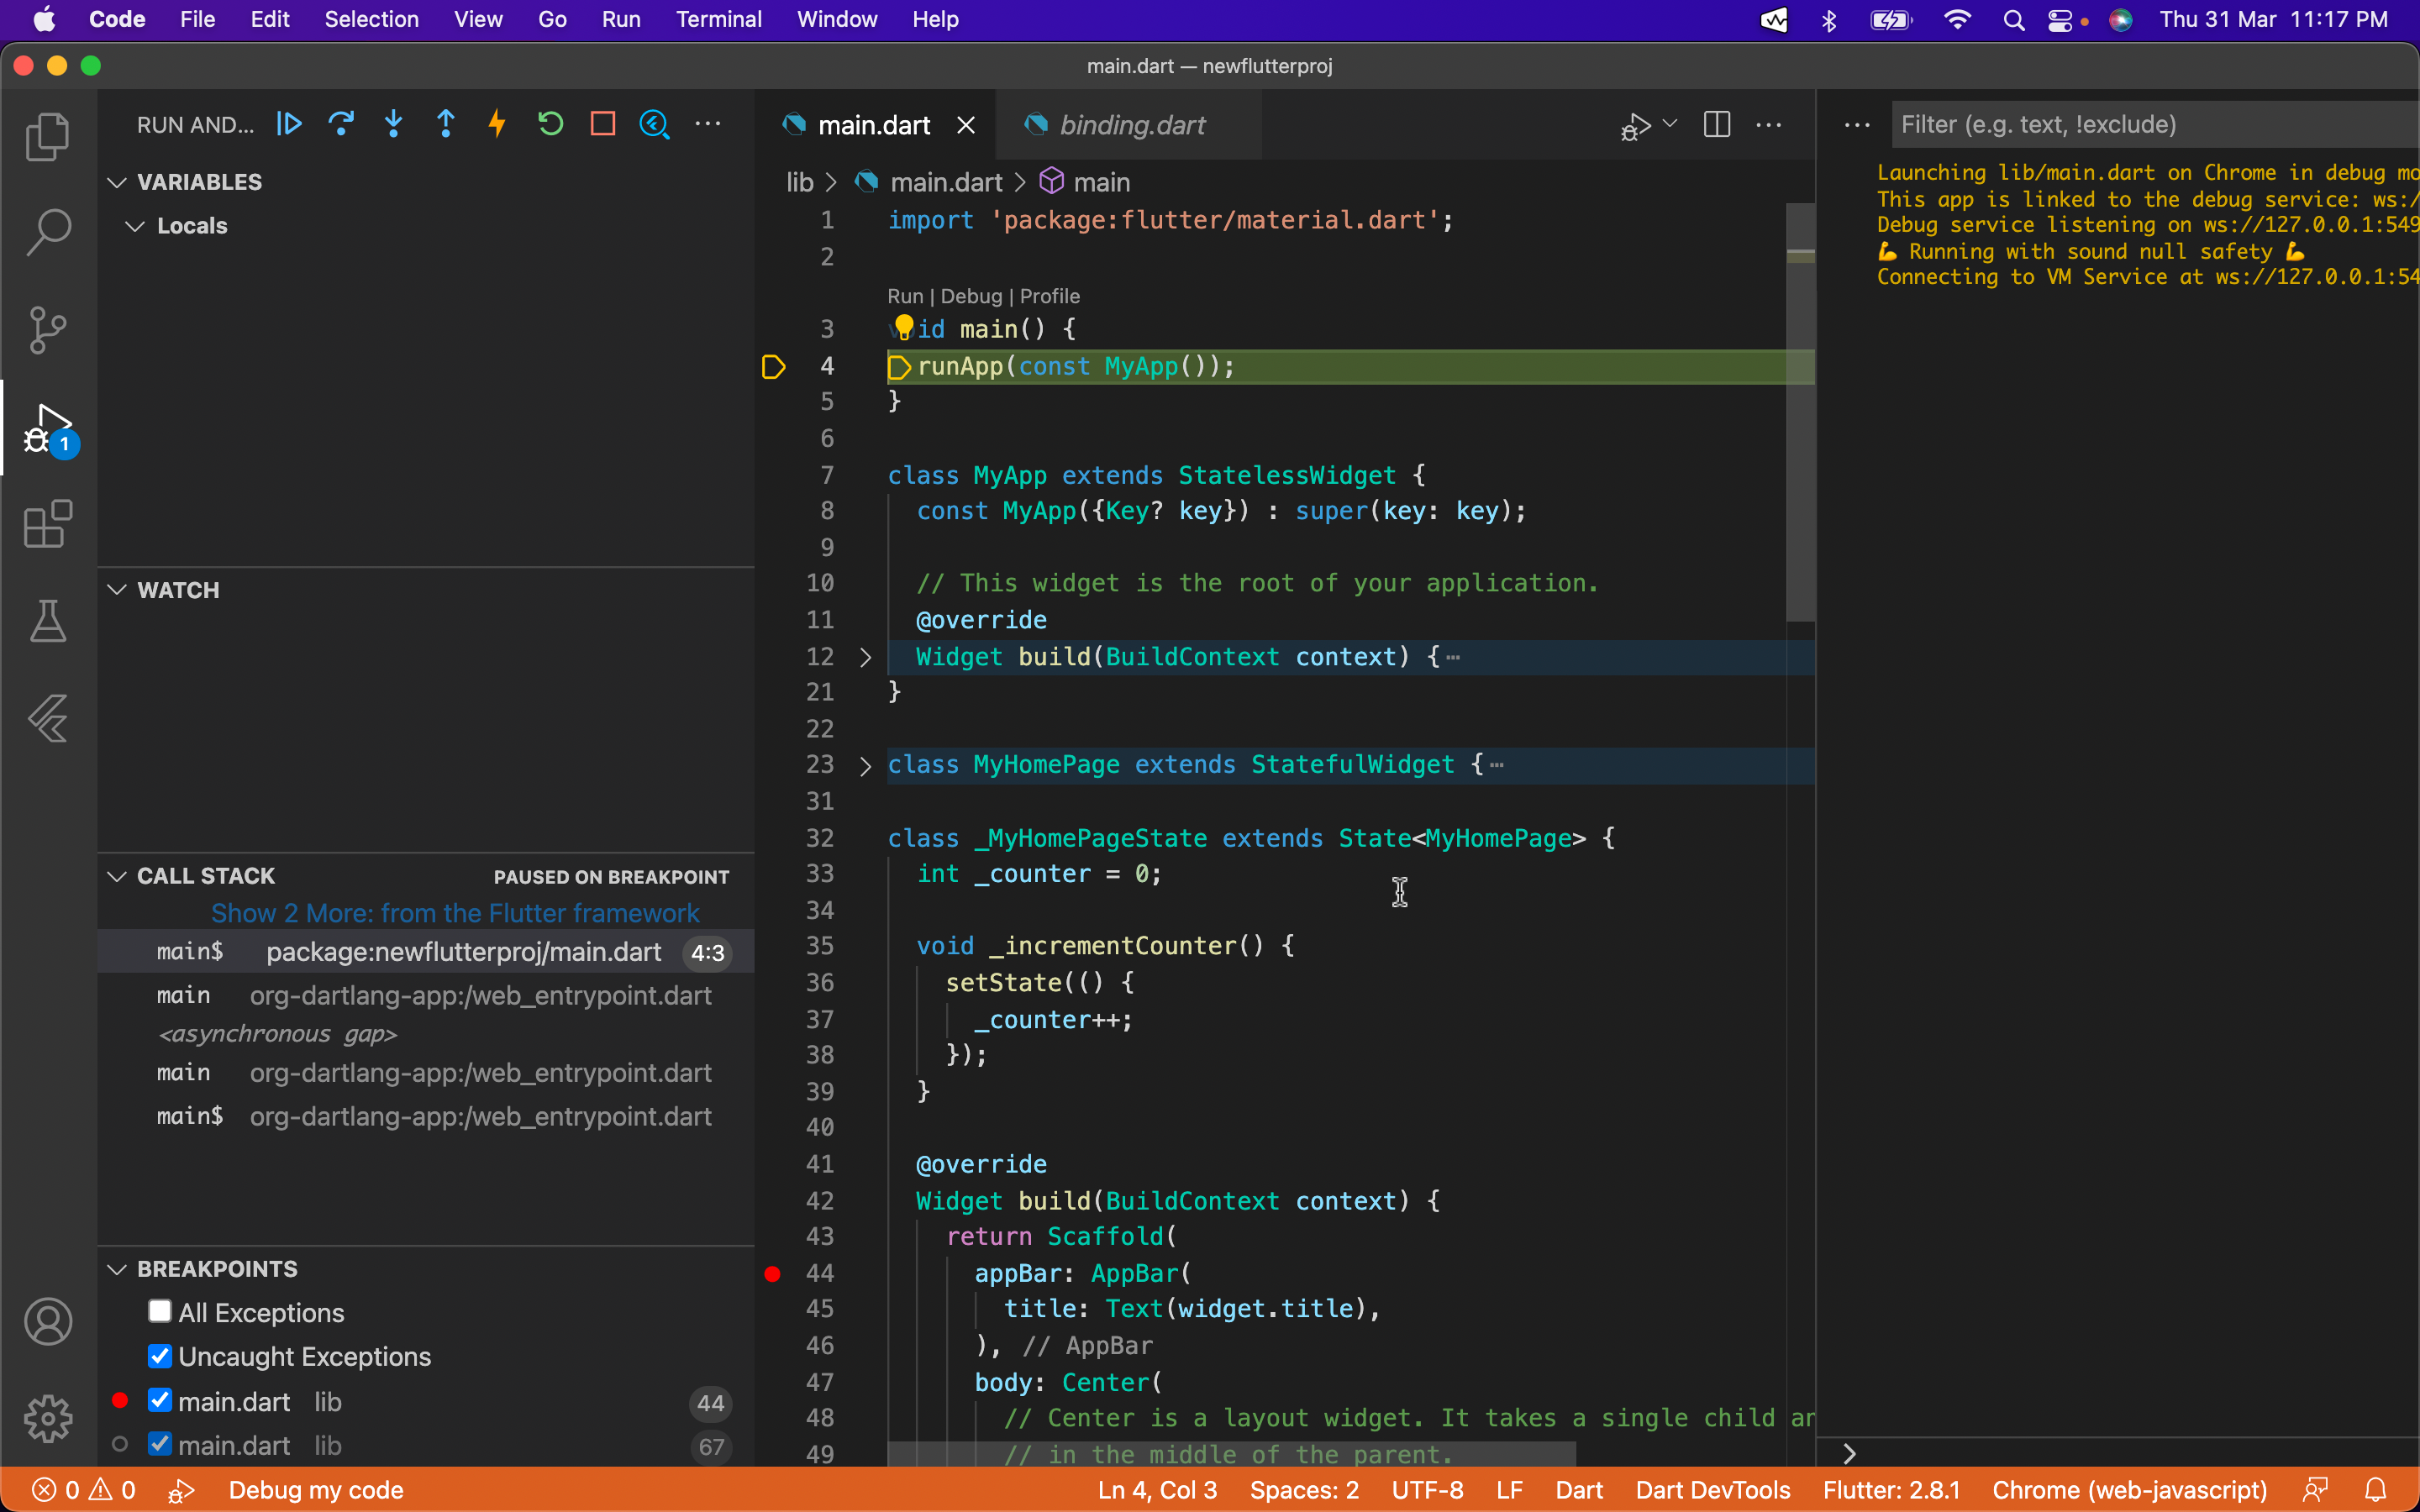Open the Widget Inspector magnifier icon
This screenshot has height=1512, width=2420.
(x=655, y=123)
